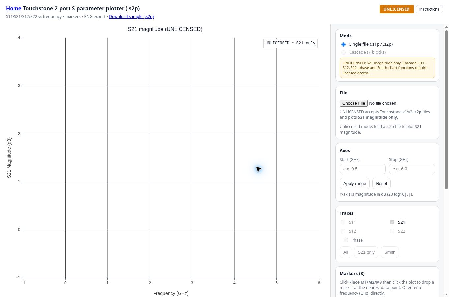Open the Home link
The image size is (449, 308).
pos(14,8)
